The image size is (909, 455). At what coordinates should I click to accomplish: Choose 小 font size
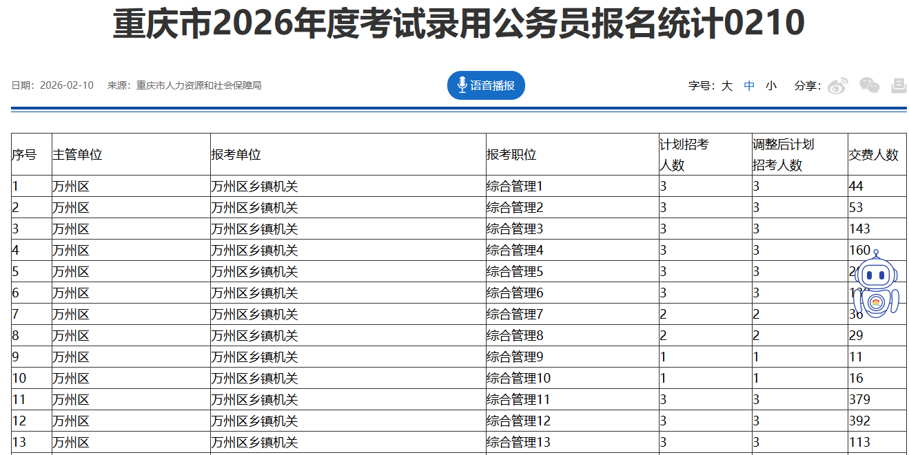click(771, 86)
